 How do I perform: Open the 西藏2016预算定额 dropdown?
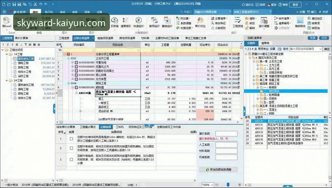coord(230,12)
